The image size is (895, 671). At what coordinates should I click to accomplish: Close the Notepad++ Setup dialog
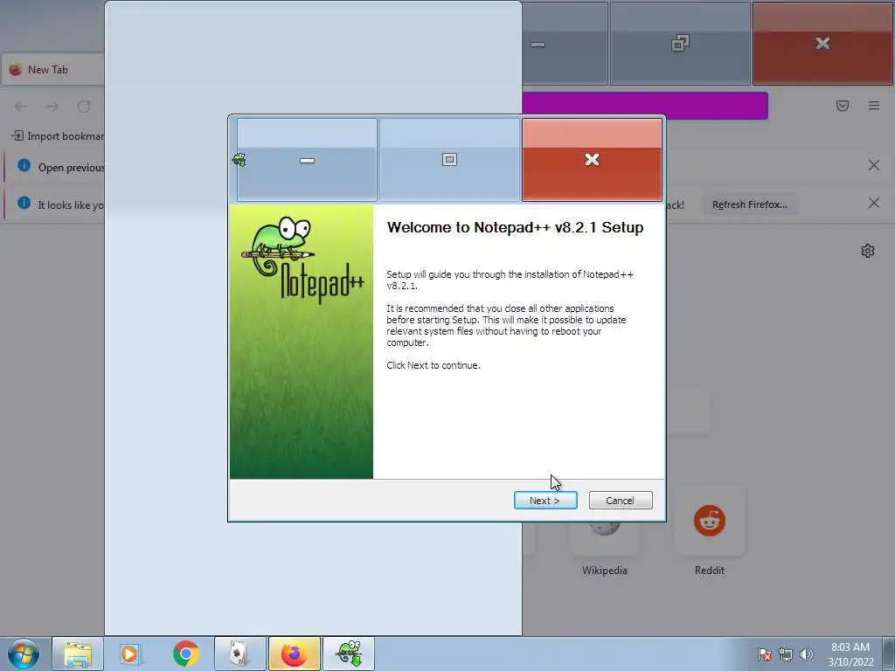pyautogui.click(x=592, y=160)
